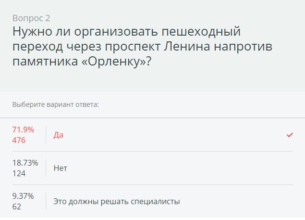The height and width of the screenshot is (220, 305).
Task: Click the 124 vote count
Action: 19,173
